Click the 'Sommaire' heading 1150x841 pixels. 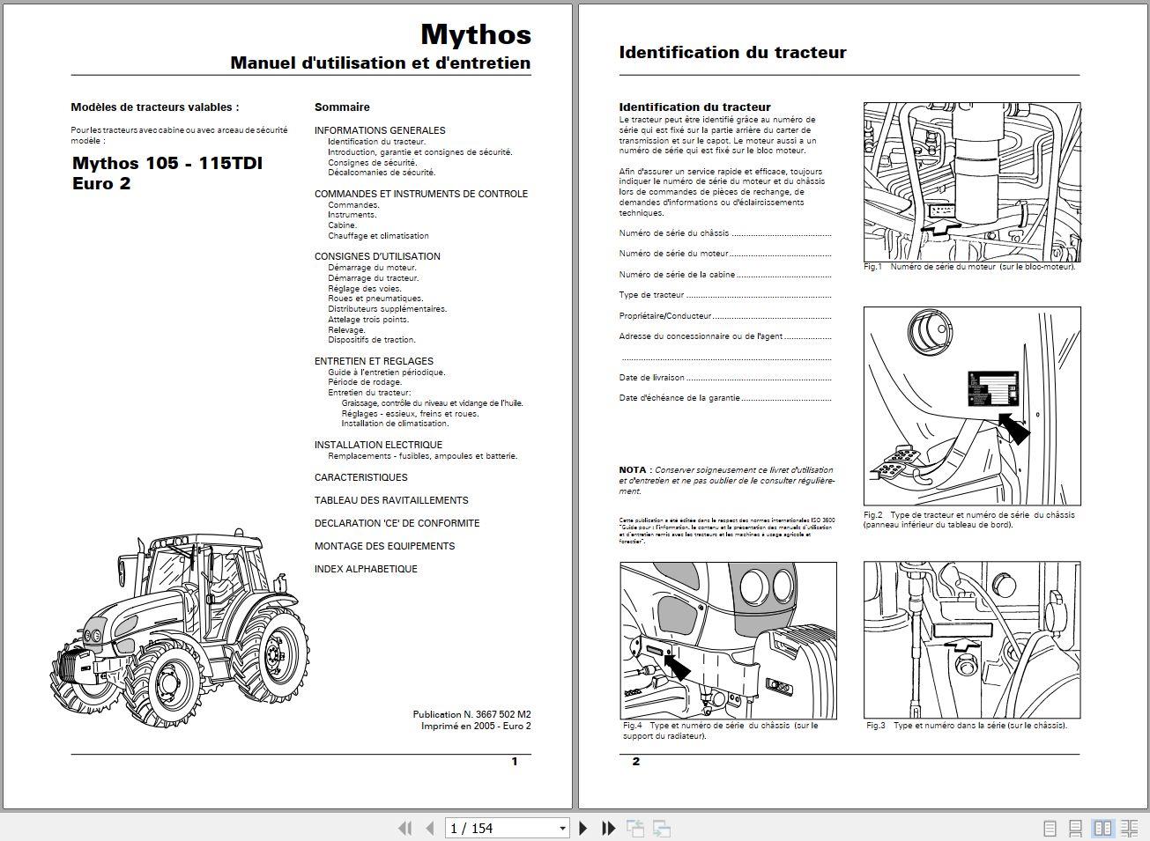tap(342, 107)
